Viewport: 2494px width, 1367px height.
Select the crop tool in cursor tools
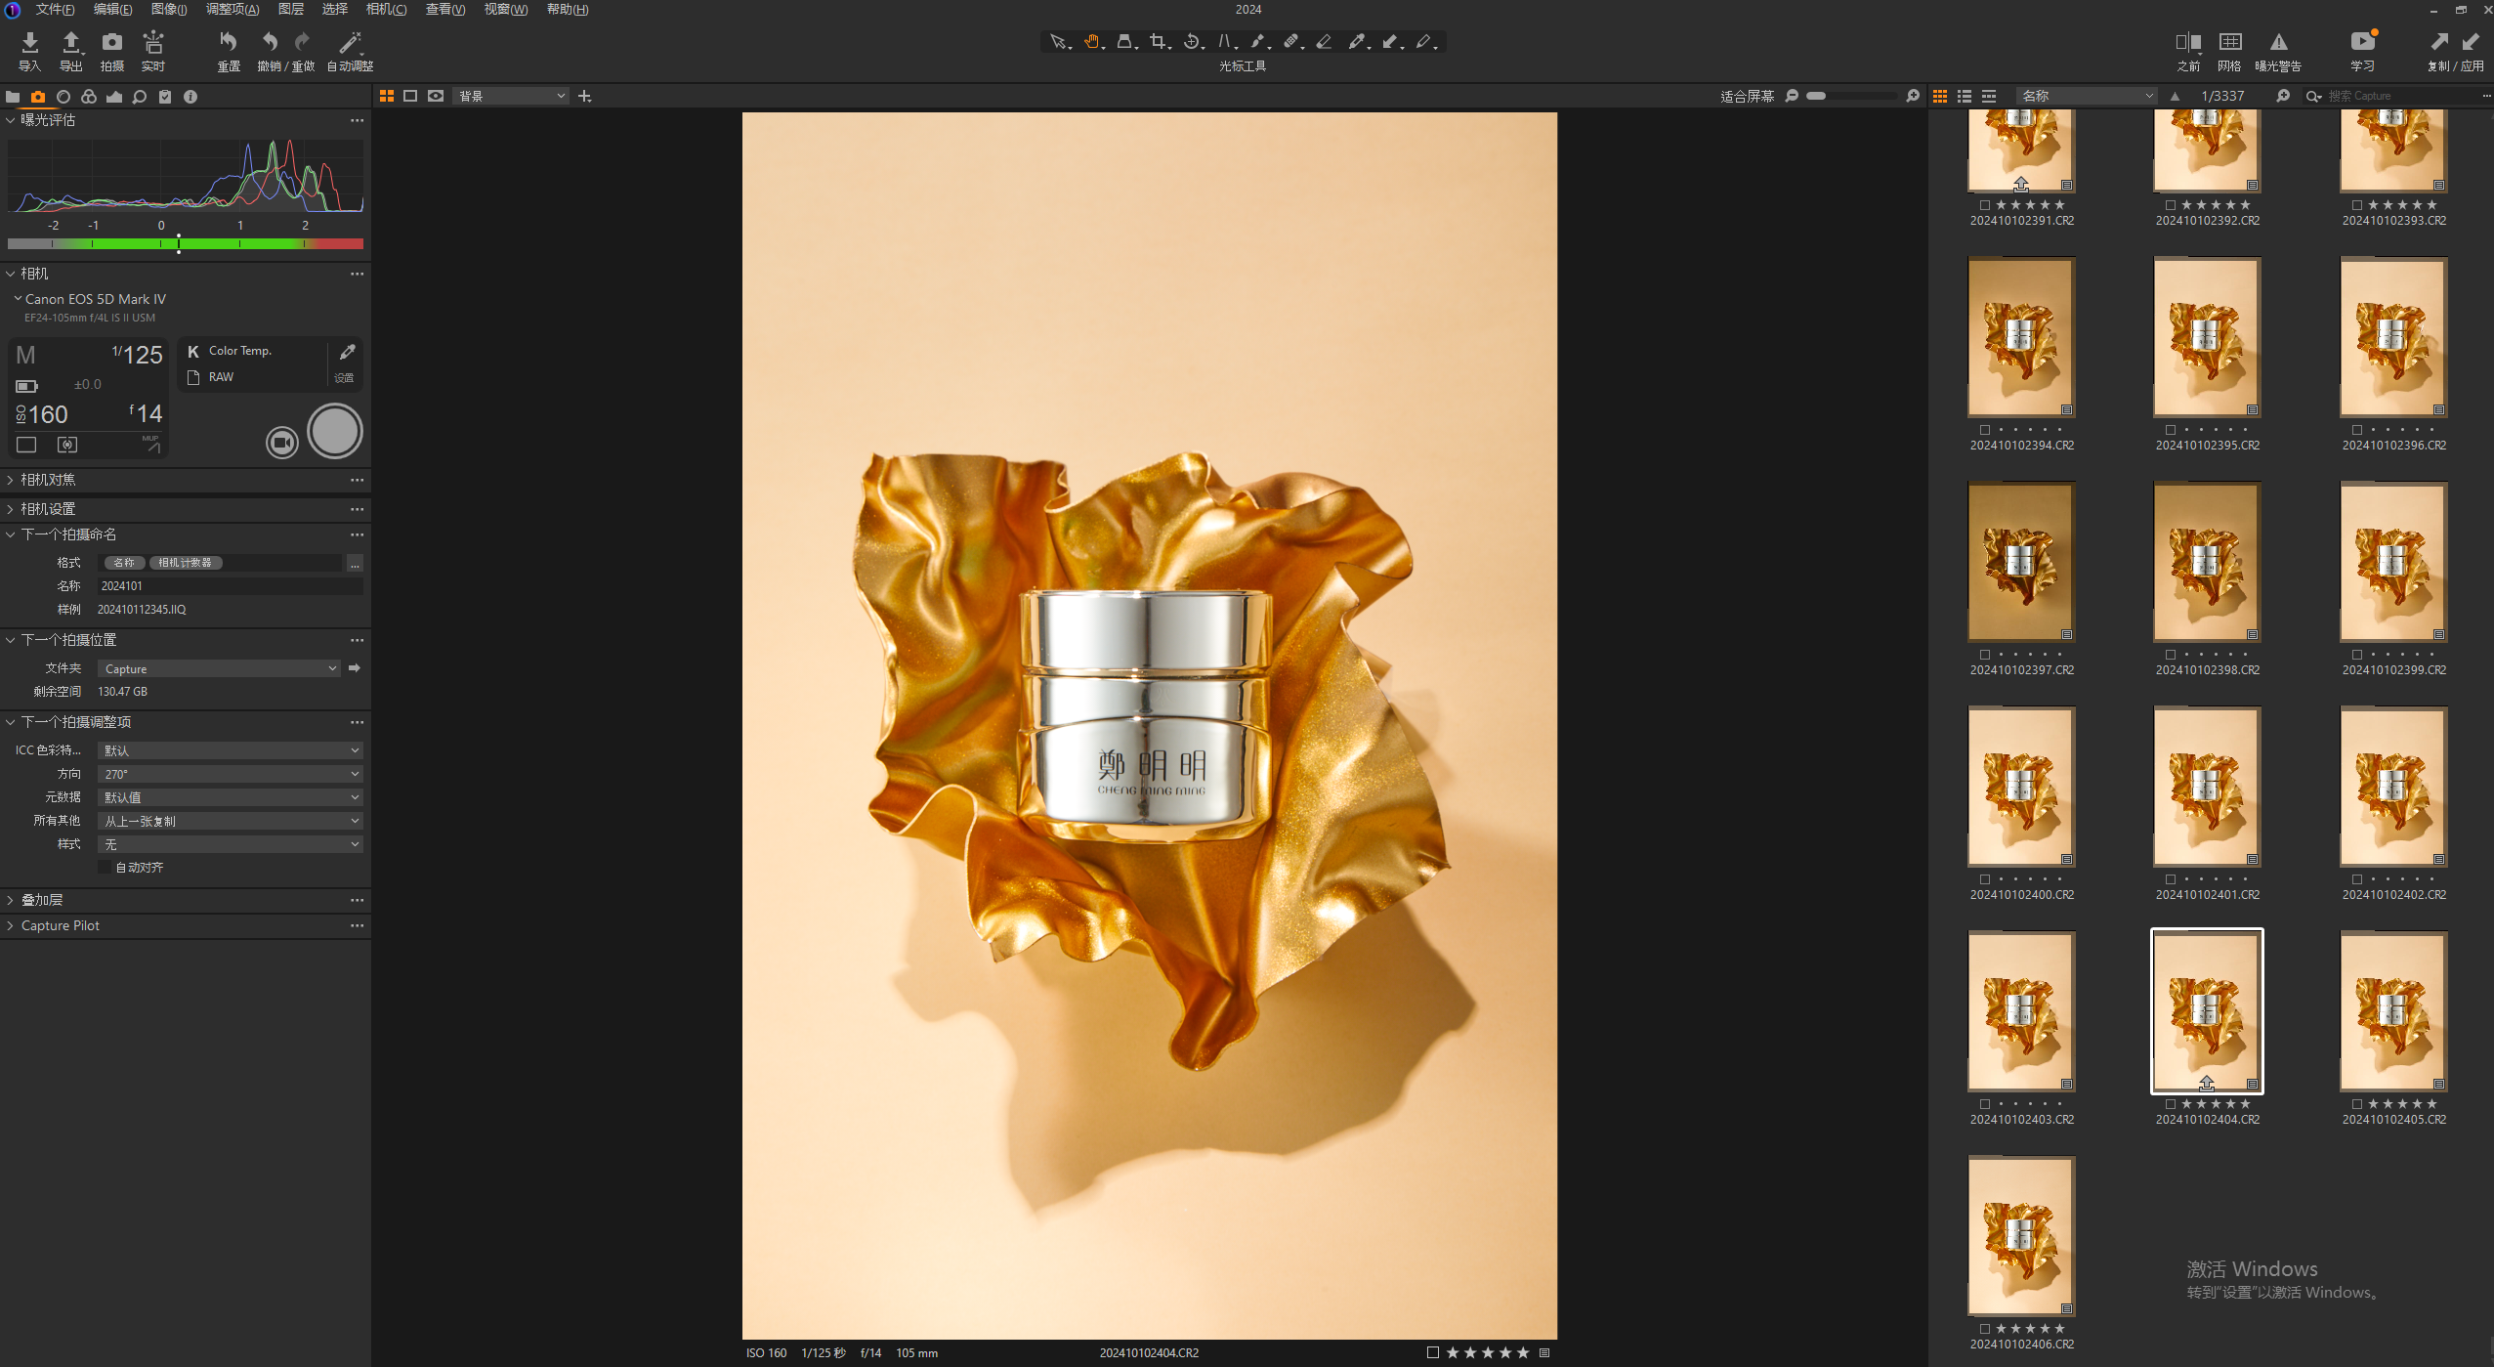click(x=1159, y=42)
